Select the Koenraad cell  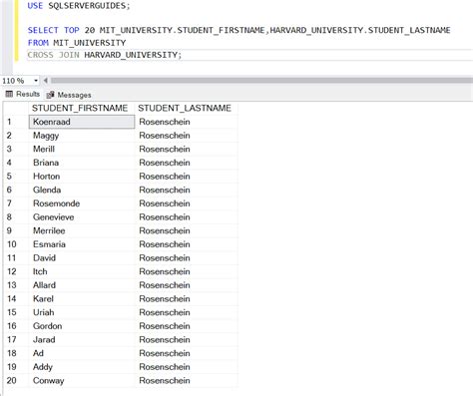(82, 122)
